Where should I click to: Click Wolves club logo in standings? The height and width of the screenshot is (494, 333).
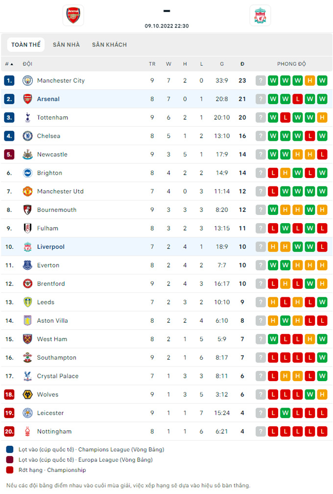point(27,394)
